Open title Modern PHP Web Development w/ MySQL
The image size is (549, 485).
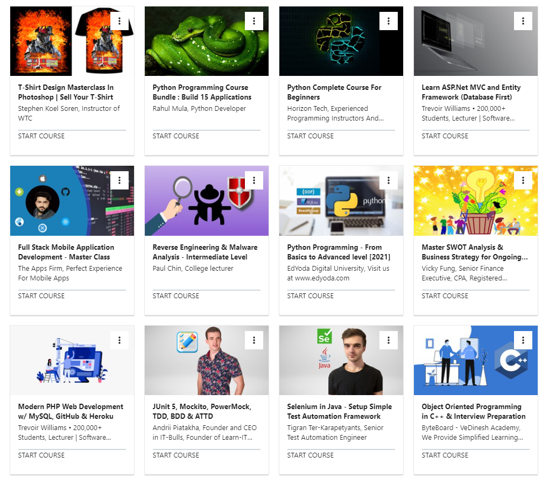coord(71,411)
